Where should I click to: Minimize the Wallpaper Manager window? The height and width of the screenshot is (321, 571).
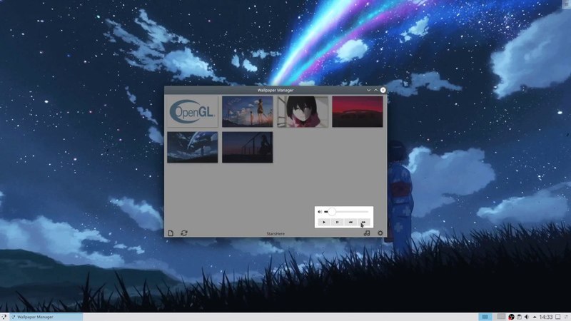pyautogui.click(x=368, y=90)
